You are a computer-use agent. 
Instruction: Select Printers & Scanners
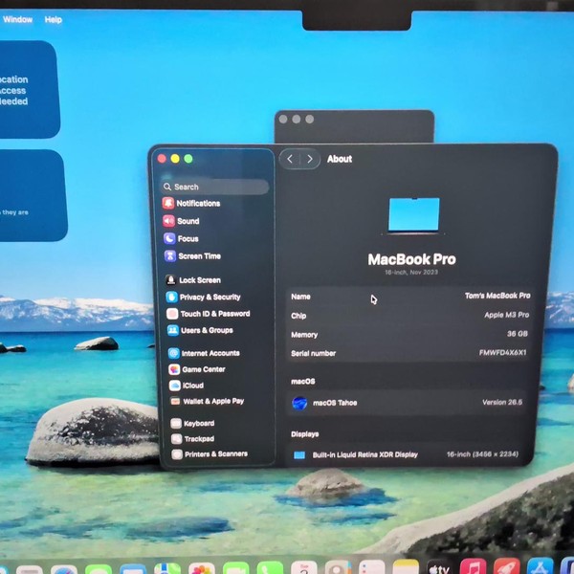210,454
